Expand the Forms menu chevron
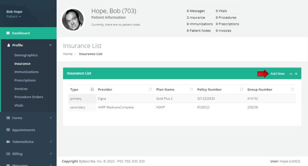Screen dimensions: 308x166 [x=51, y=118]
